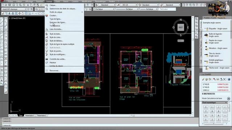The image size is (232, 130).
Task: Choose Renommer... in Format menu
Action: pyautogui.click(x=65, y=71)
